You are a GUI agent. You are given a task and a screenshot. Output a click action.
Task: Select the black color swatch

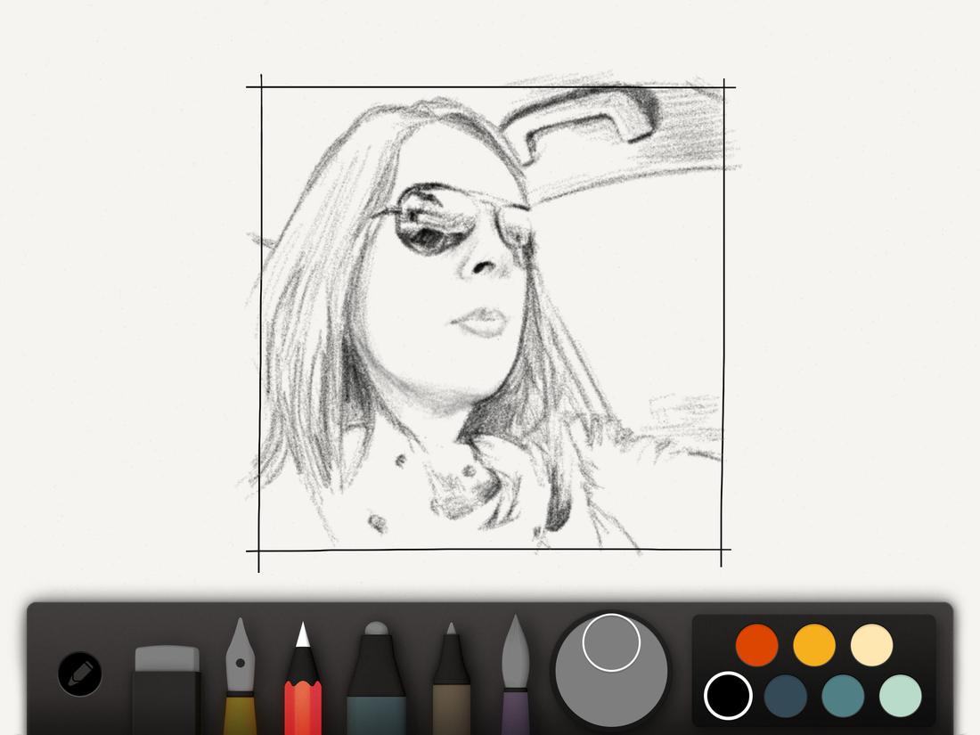click(728, 697)
